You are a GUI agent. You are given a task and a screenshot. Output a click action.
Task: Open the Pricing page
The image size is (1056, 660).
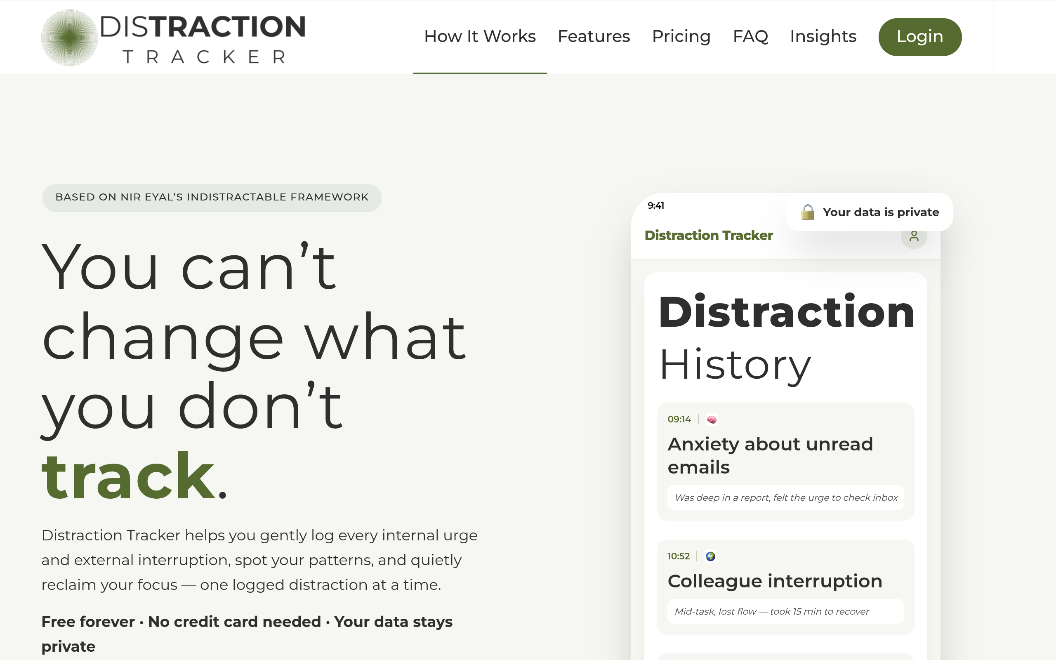pos(681,36)
